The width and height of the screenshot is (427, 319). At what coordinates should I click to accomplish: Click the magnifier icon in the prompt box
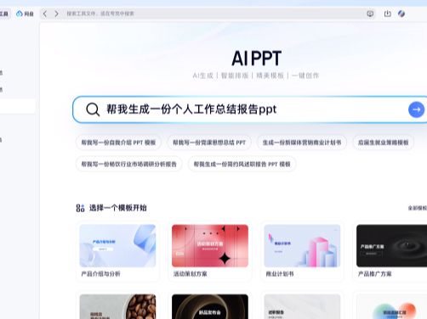coord(93,109)
